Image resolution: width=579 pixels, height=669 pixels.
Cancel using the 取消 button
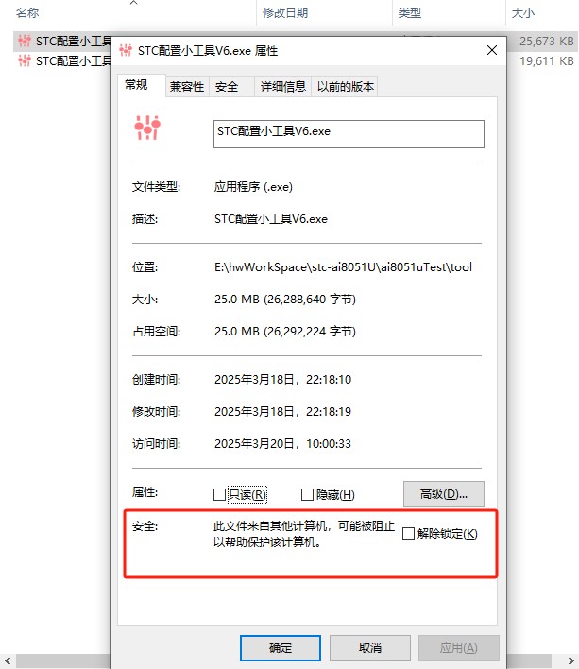(x=369, y=647)
